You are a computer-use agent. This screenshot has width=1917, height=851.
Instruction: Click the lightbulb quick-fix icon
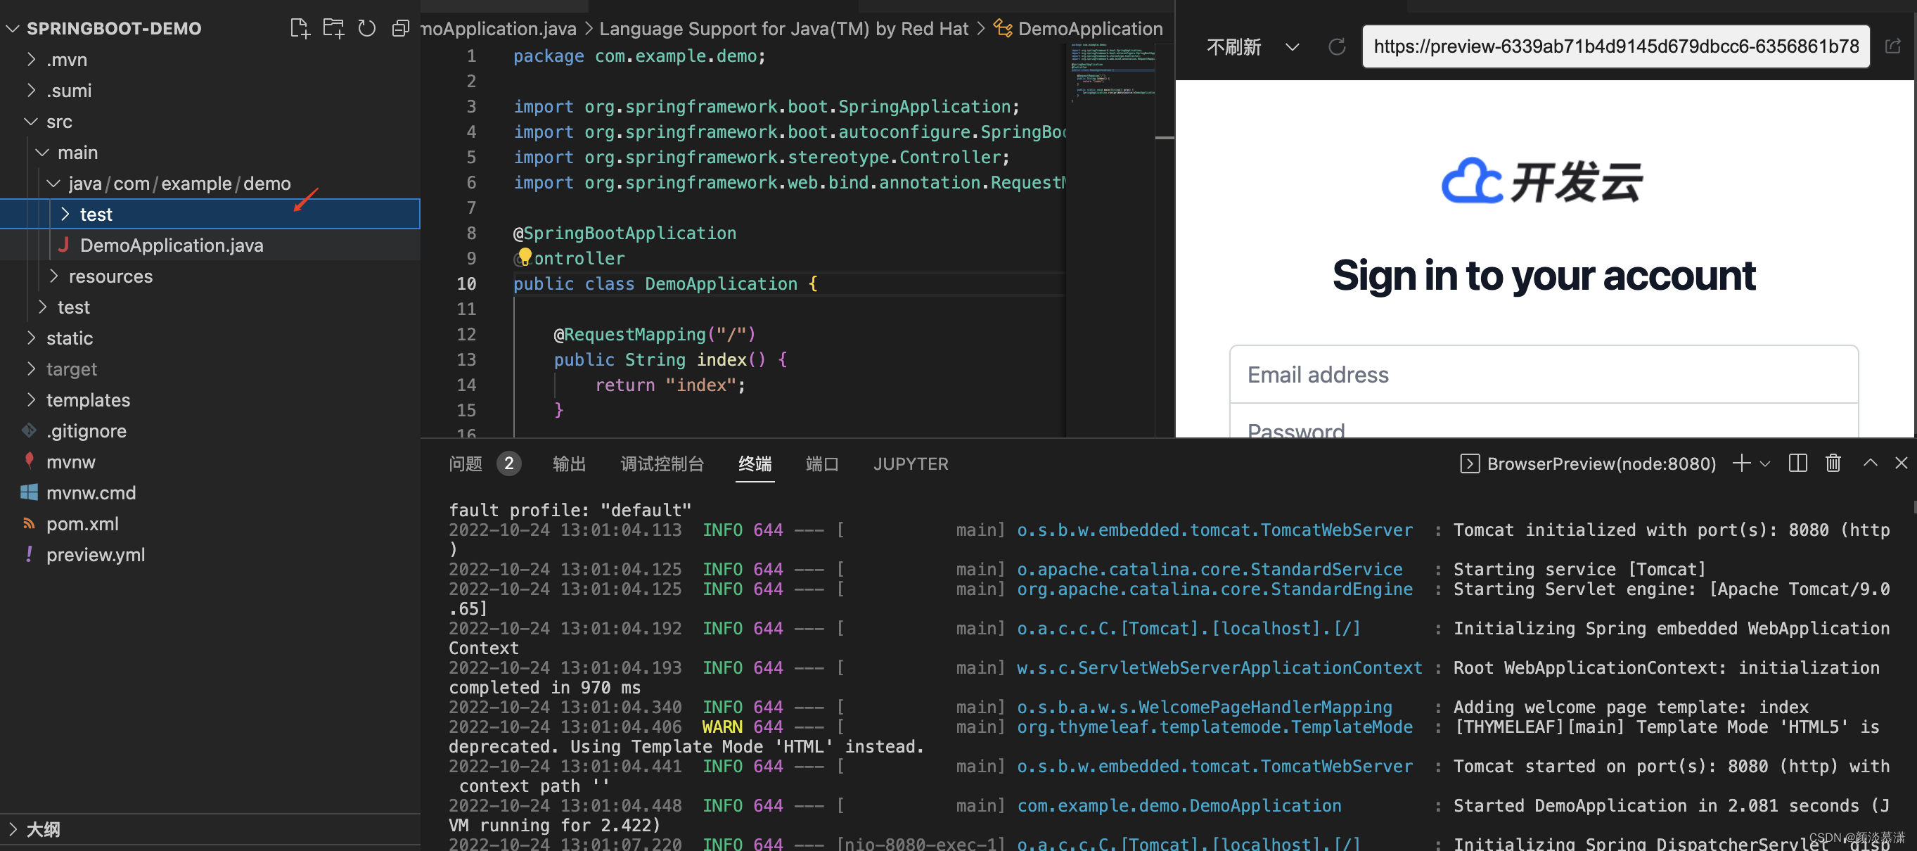pos(525,257)
